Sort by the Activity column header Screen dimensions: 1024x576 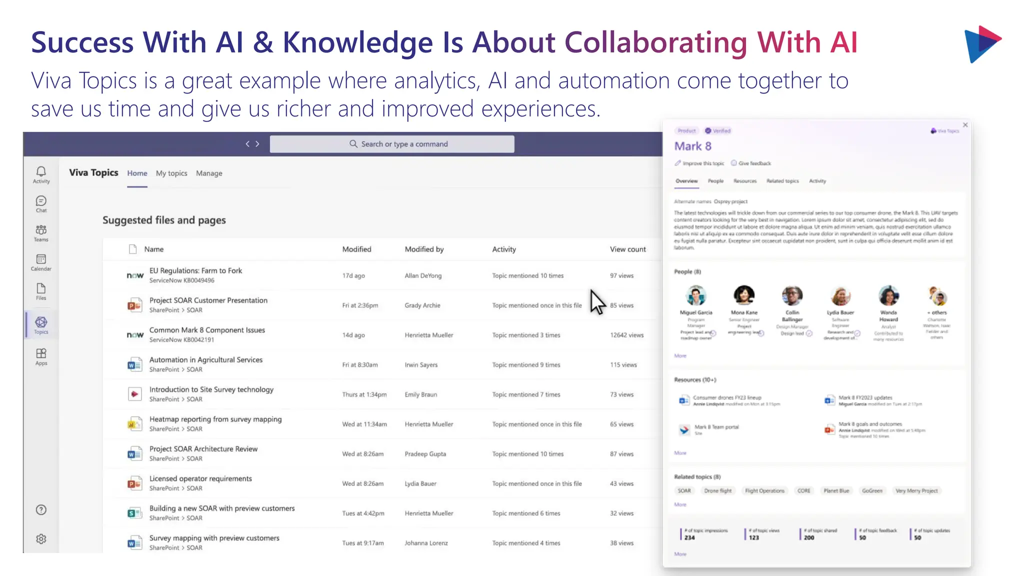point(504,249)
